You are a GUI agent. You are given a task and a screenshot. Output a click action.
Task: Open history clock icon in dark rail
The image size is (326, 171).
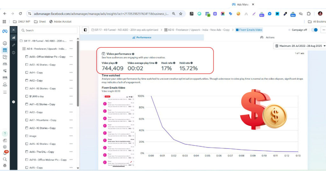pyautogui.click(x=13, y=52)
